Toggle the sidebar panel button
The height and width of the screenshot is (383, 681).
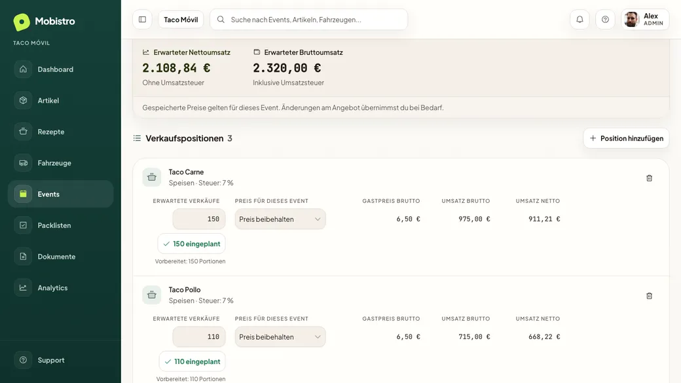(142, 20)
